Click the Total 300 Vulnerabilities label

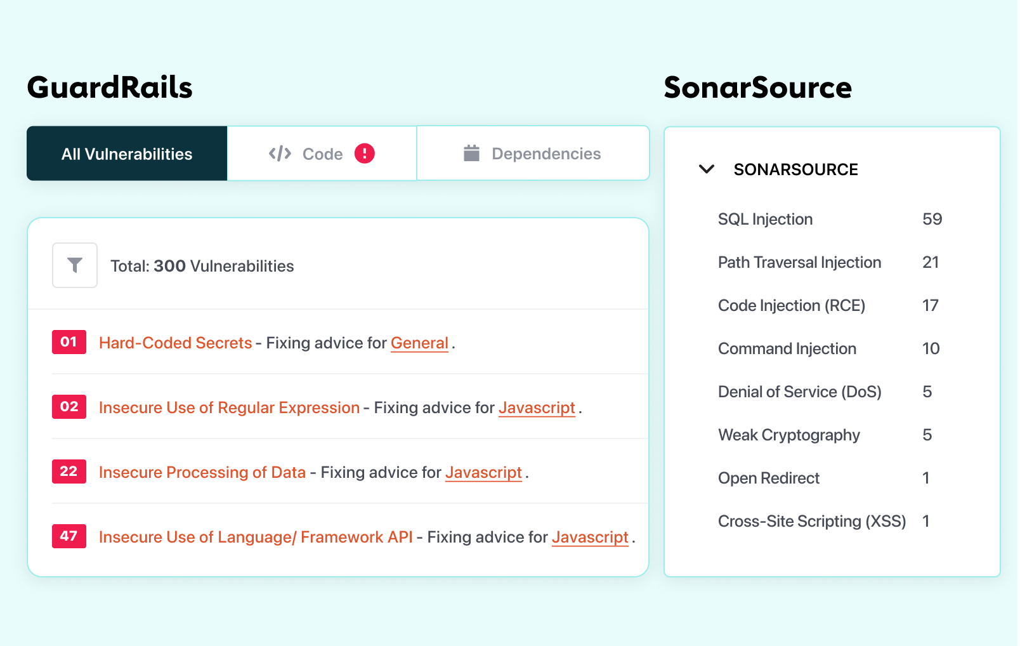coord(202,265)
